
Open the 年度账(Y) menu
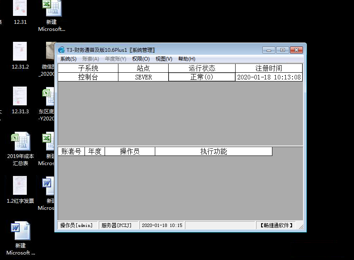[115, 59]
